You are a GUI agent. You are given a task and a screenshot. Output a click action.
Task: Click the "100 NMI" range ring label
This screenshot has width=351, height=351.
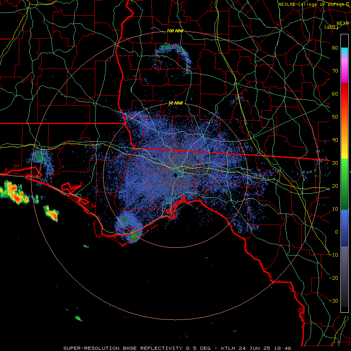click(x=175, y=31)
